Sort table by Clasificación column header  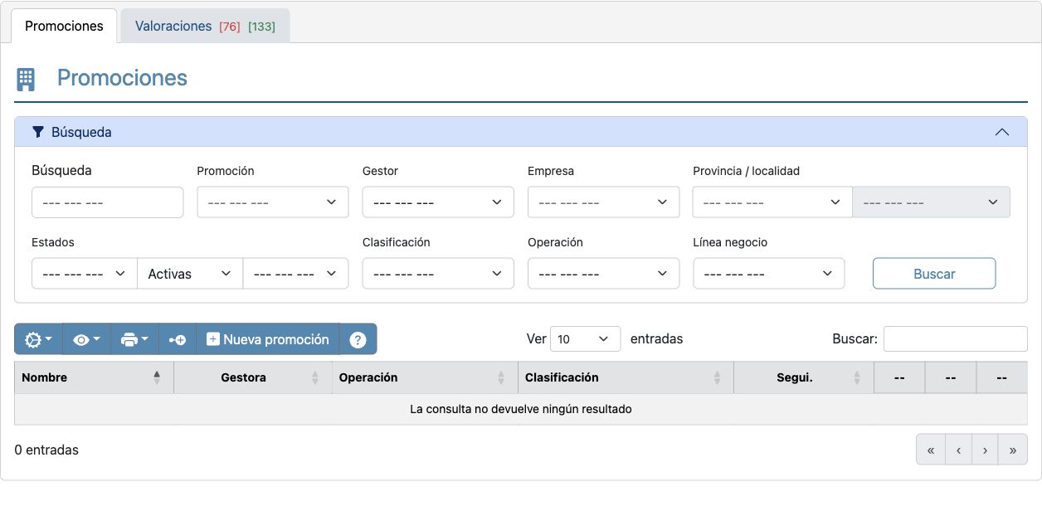click(x=626, y=377)
